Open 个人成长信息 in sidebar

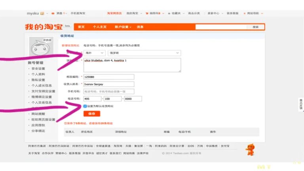(42, 85)
